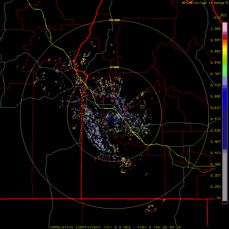The image size is (229, 229).
Task: Click the NEXLAB-College of DuPage credit text
Action: pos(205,3)
